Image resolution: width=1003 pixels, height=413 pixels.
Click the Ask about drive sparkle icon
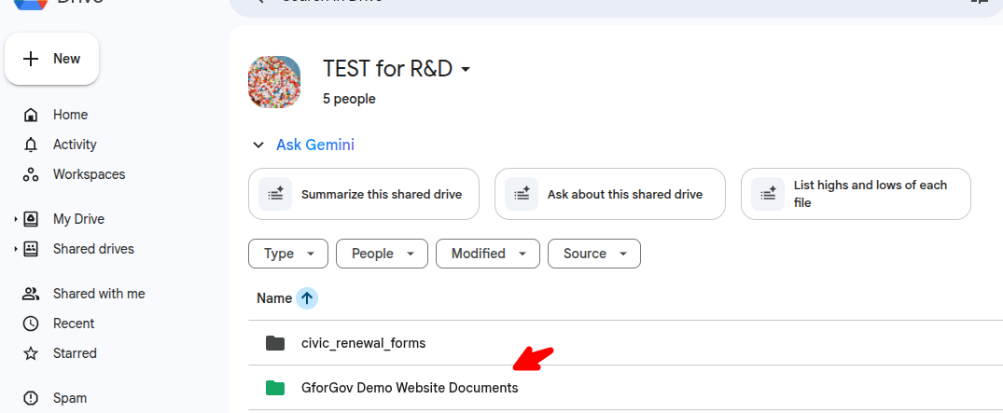[x=522, y=194]
